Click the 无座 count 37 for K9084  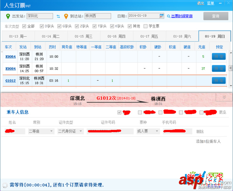(203, 68)
